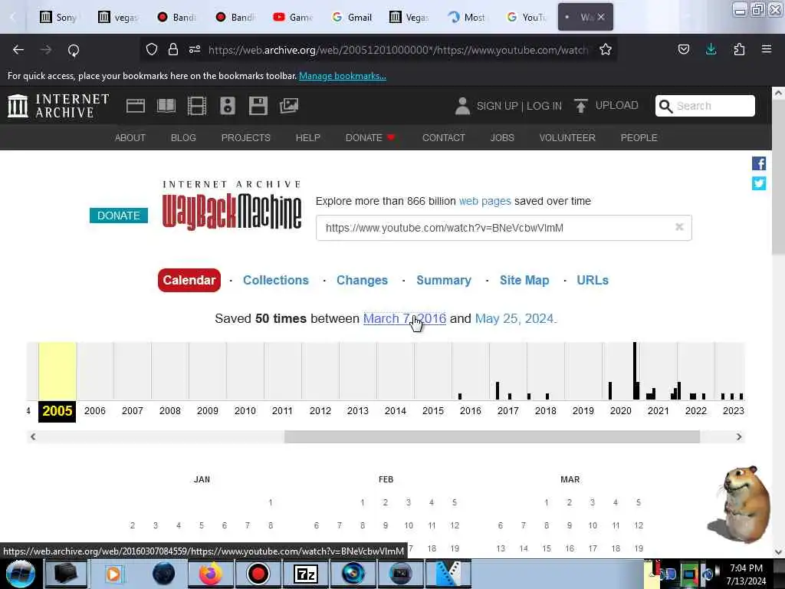785x589 pixels.
Task: Open the March 7, 2016 capture link
Action: coord(405,318)
